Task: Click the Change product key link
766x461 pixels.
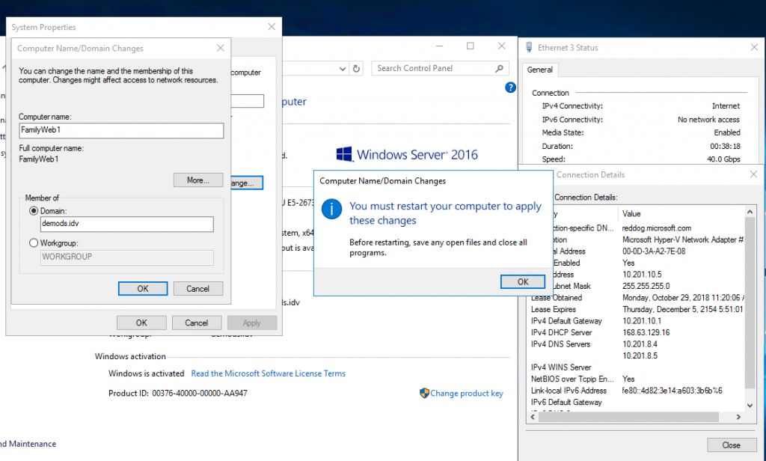Action: click(467, 394)
